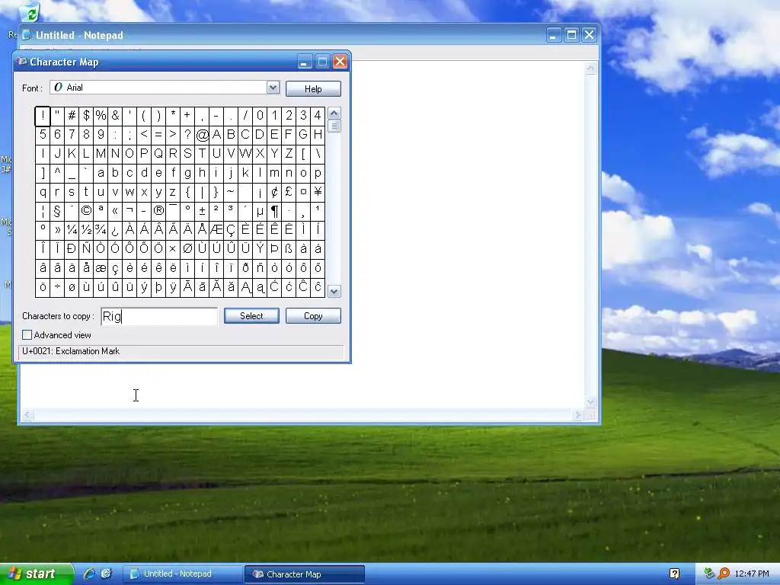Select the digit 7 character

point(72,135)
